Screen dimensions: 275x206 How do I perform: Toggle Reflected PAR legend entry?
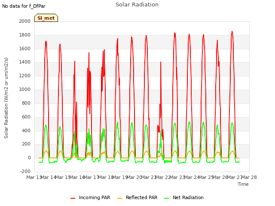[137, 197]
